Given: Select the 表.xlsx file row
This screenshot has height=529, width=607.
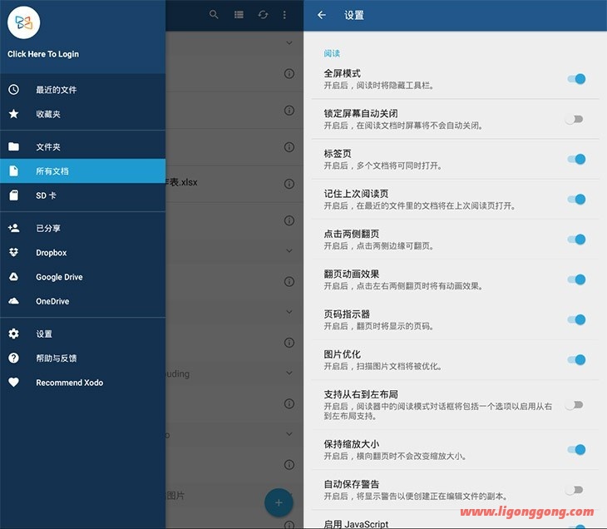Looking at the screenshot, I should coord(234,184).
